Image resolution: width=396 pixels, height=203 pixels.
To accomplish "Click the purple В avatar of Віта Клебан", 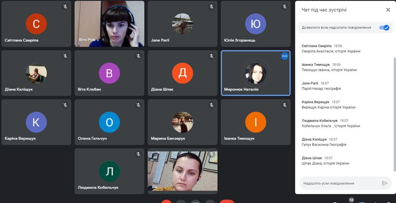I will (109, 73).
